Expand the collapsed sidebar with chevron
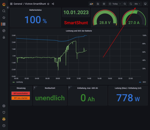150x130 pixels. [x=8, y=8]
